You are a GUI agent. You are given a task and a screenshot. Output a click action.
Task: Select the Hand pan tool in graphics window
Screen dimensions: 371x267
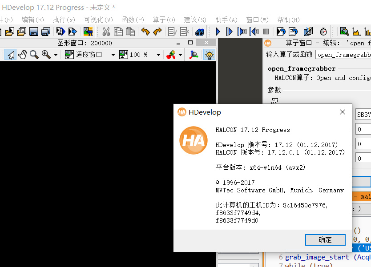(22, 54)
